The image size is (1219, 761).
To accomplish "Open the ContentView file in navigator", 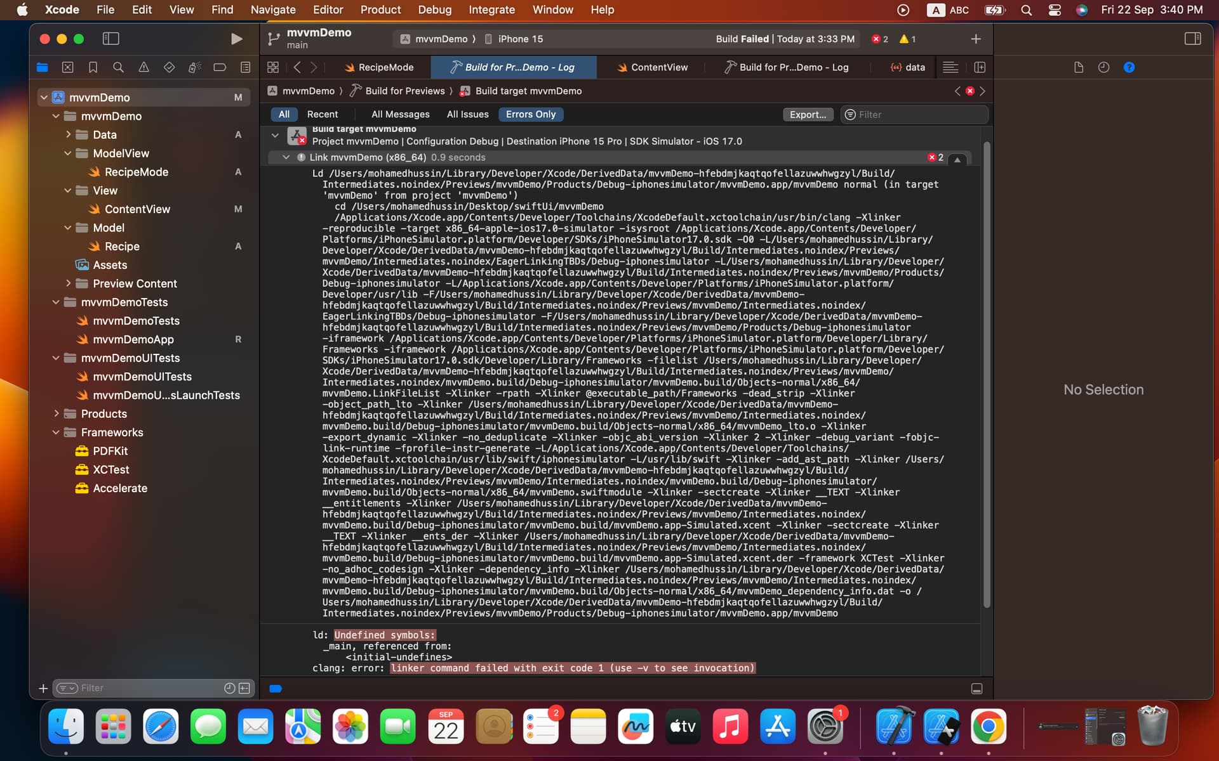I will (137, 209).
